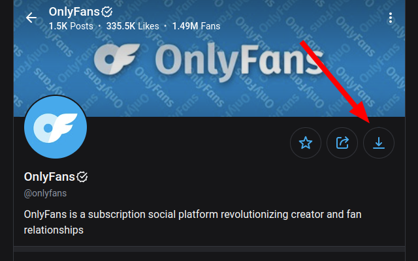Select the 1.49M Fans counter
Image resolution: width=418 pixels, height=261 pixels.
click(x=196, y=26)
